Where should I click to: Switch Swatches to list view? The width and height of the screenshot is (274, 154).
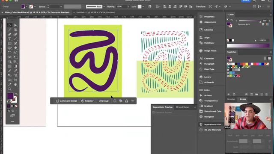pos(265,58)
